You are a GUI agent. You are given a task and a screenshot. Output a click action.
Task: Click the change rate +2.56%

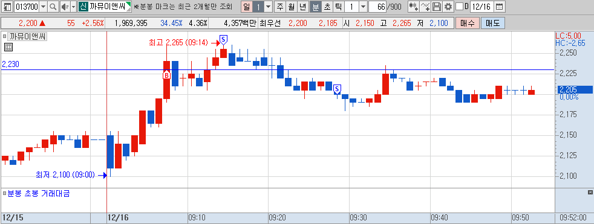coord(93,23)
